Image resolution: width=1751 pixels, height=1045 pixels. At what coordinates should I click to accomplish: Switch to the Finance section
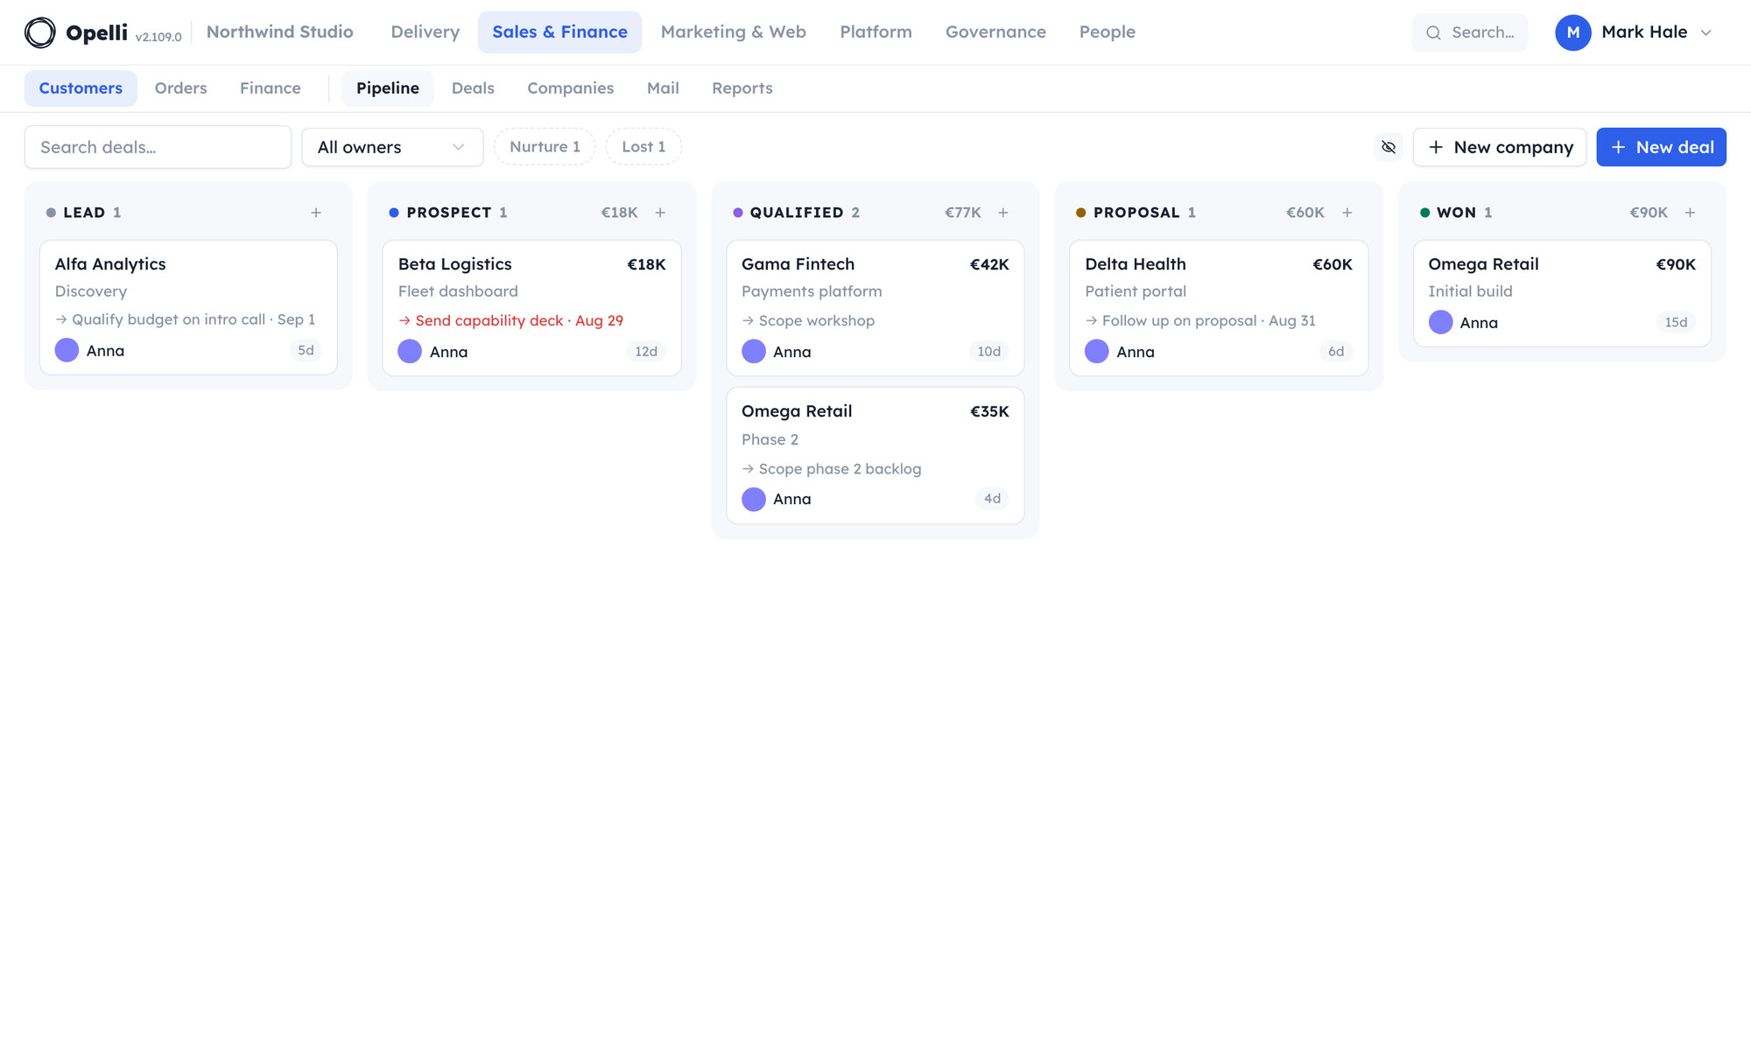tap(271, 88)
